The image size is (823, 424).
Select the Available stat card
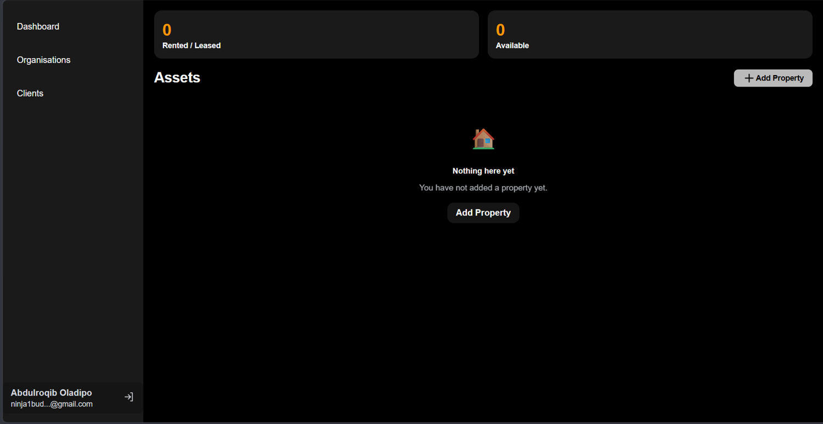tap(650, 35)
